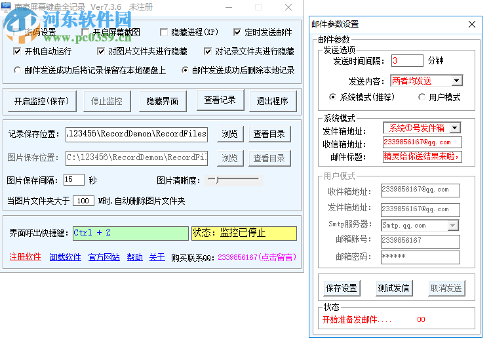The width and height of the screenshot is (491, 345).
Task: Open the 卸载软件 link
Action: (x=65, y=257)
